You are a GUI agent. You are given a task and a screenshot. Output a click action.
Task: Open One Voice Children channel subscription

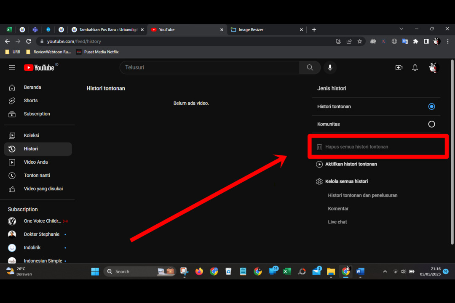point(38,221)
